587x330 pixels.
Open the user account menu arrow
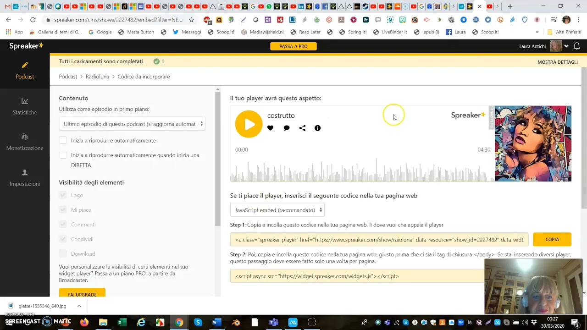566,46
